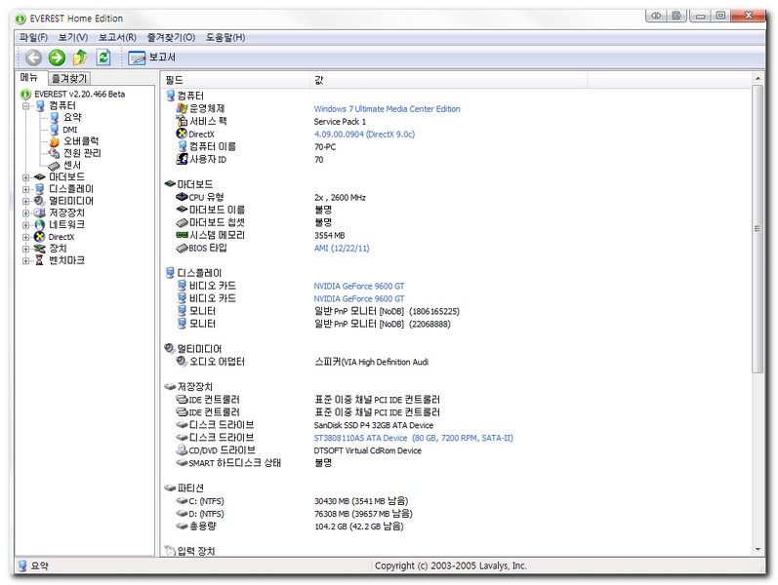This screenshot has height=585, width=778.
Task: Click the Up folder-level toolbar icon
Action: [80, 58]
